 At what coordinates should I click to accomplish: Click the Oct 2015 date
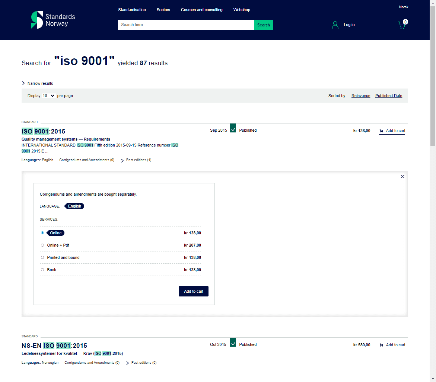pyautogui.click(x=218, y=344)
